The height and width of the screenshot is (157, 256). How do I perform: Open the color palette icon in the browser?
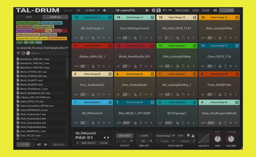(x=28, y=53)
